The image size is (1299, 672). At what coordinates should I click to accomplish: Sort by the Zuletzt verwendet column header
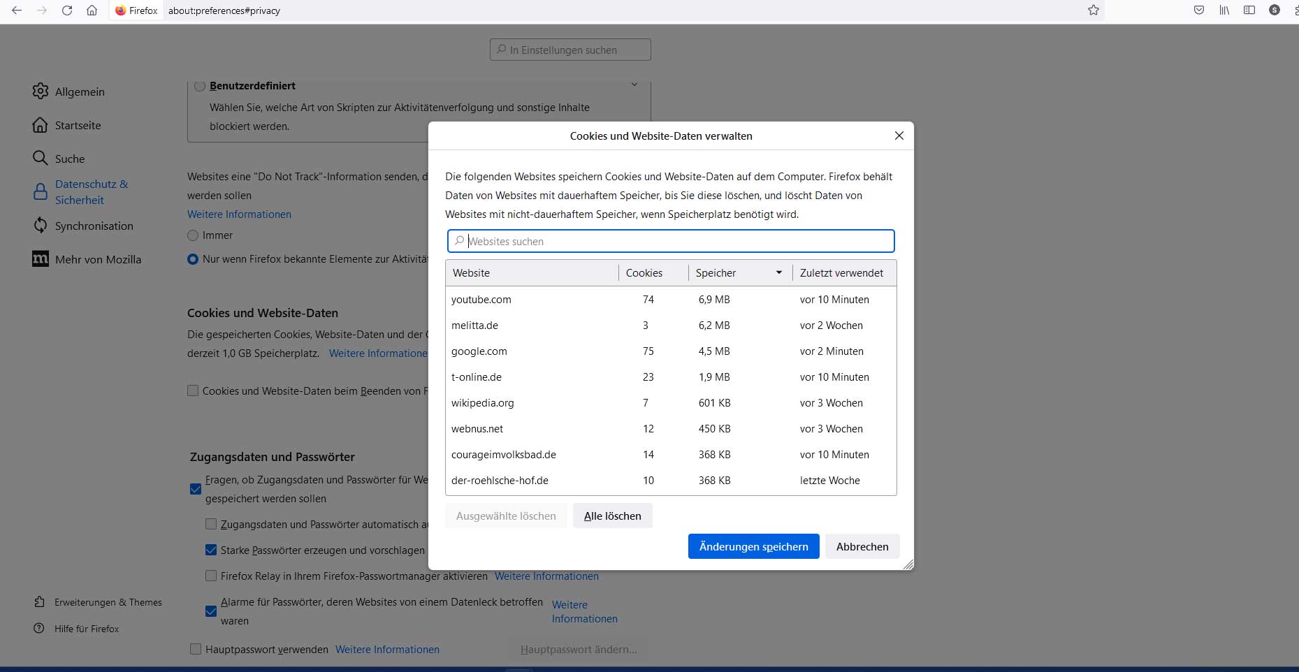(844, 273)
